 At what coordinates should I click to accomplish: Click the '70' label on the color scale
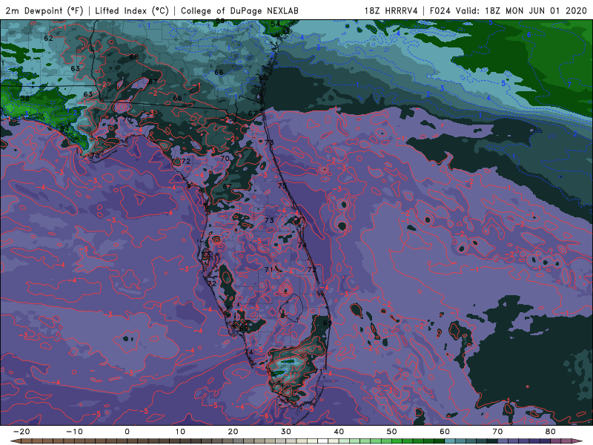497,432
